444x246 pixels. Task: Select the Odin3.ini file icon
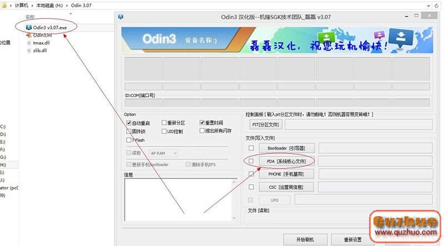point(29,35)
